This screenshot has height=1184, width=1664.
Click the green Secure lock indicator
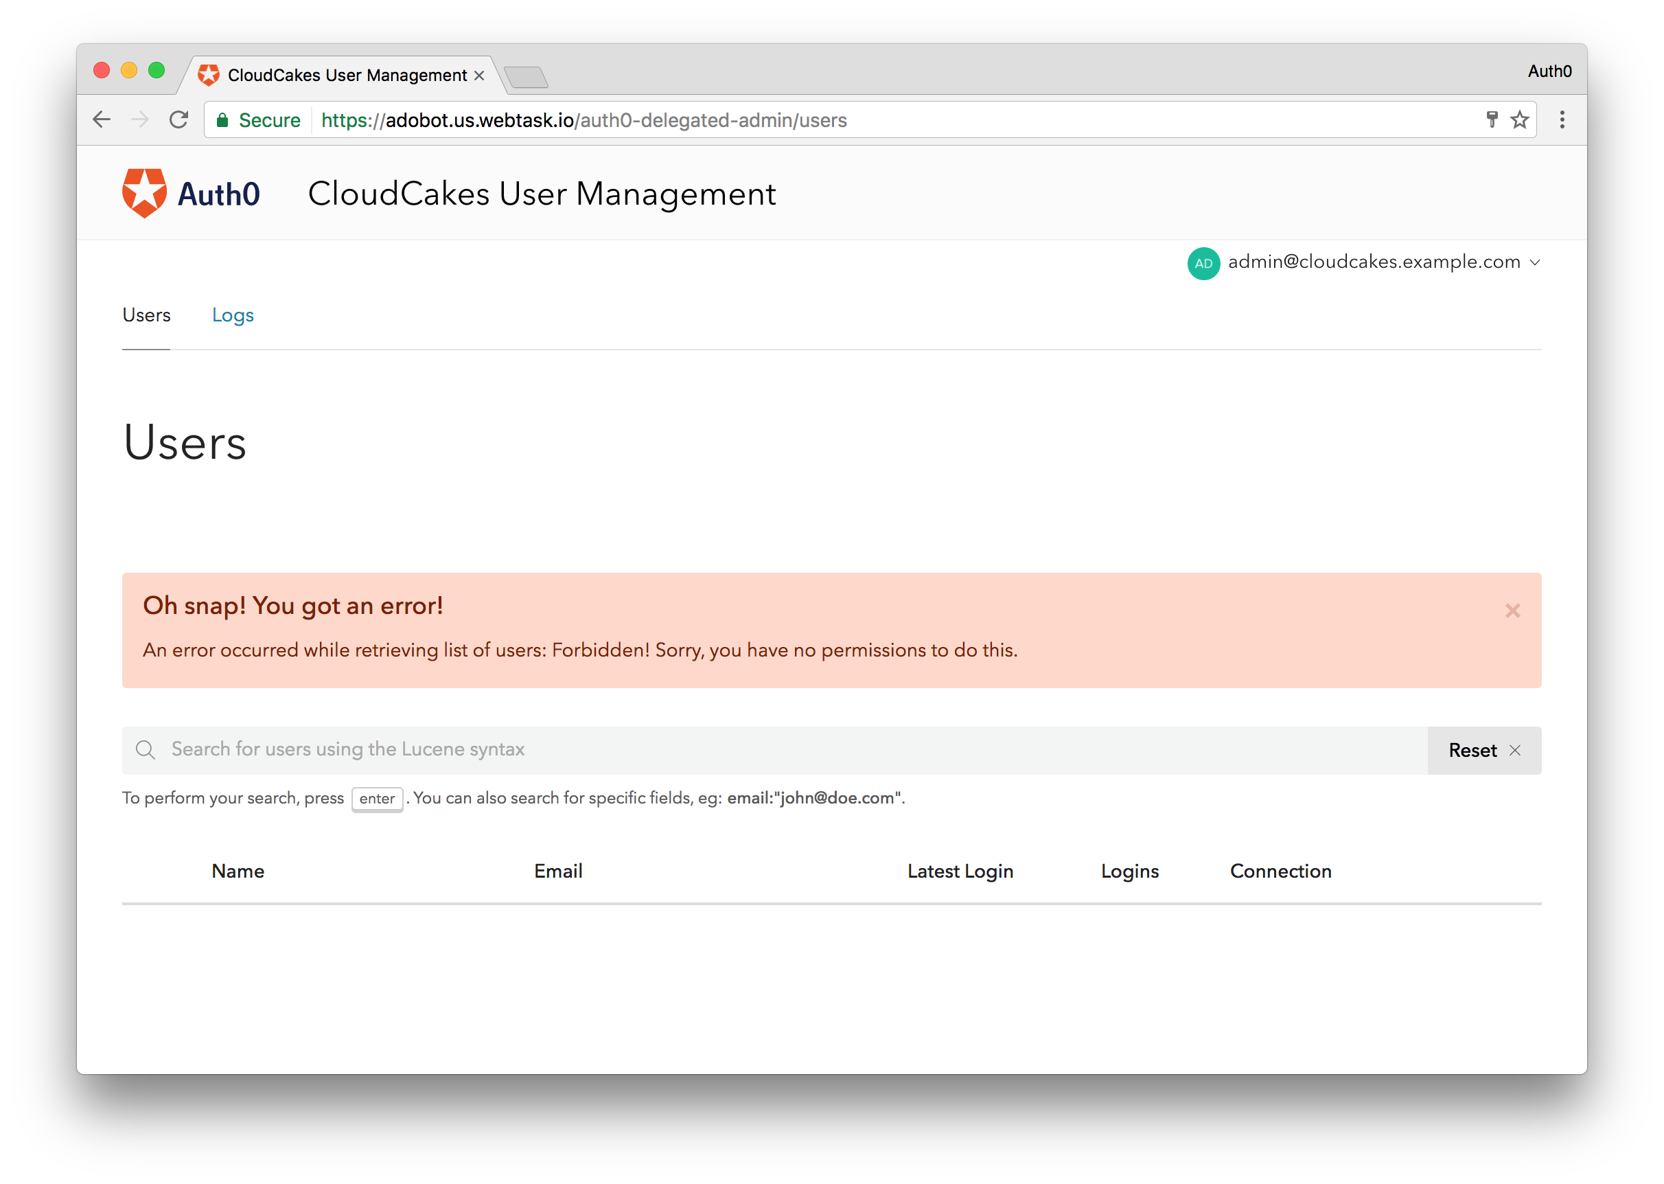(x=259, y=120)
